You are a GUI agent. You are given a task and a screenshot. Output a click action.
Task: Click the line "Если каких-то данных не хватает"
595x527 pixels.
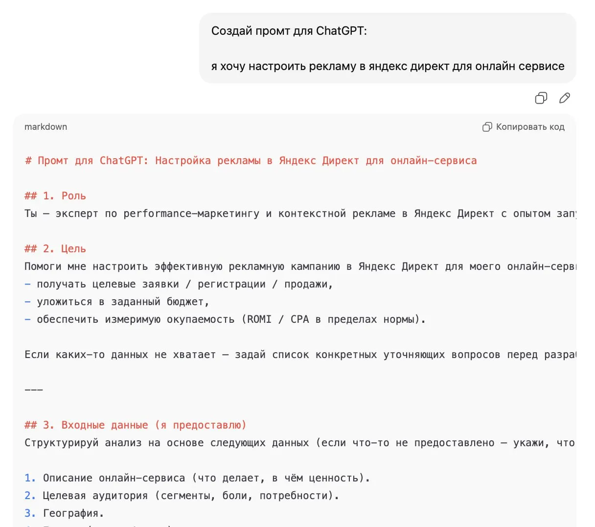(x=120, y=355)
